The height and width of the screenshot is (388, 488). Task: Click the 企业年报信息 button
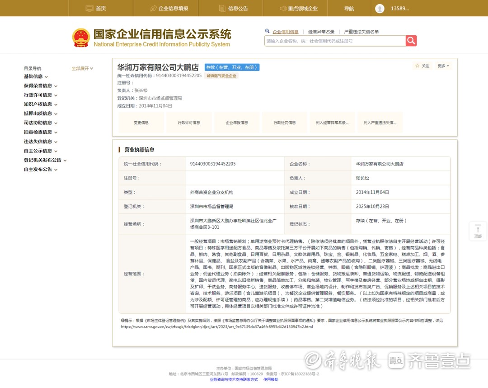point(236,123)
